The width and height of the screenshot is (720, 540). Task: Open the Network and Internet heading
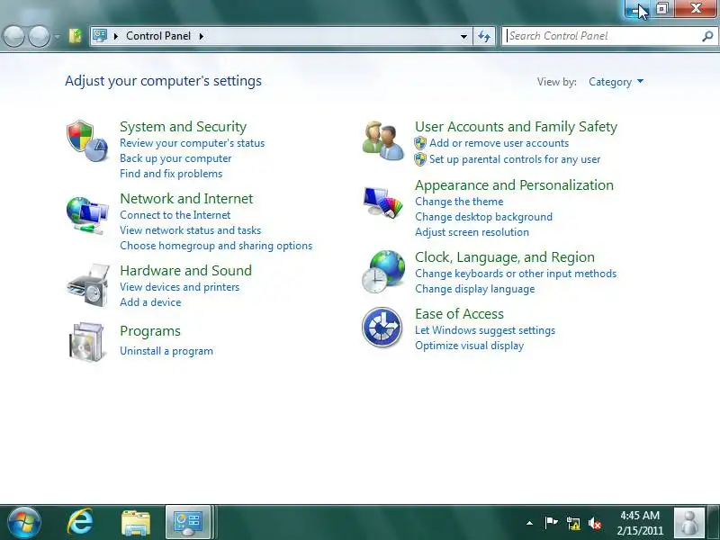(186, 198)
